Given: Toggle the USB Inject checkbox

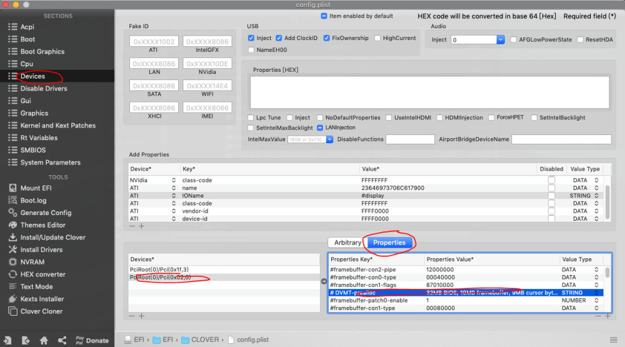Looking at the screenshot, I should [x=251, y=38].
